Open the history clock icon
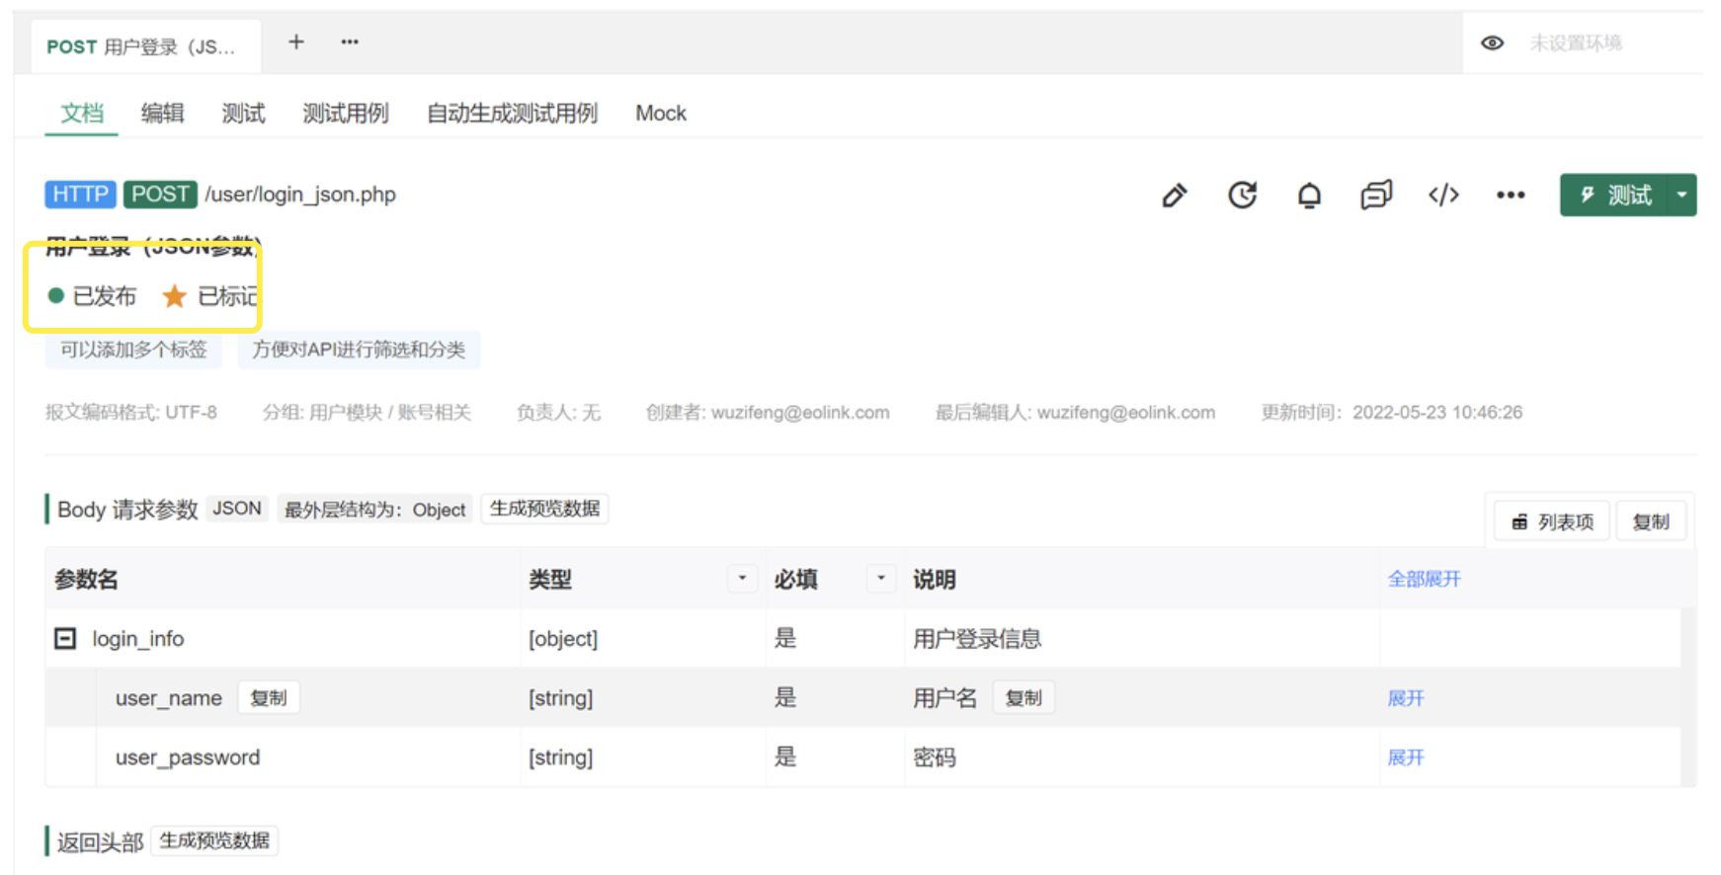Viewport: 1721px width, 875px height. coord(1242,196)
